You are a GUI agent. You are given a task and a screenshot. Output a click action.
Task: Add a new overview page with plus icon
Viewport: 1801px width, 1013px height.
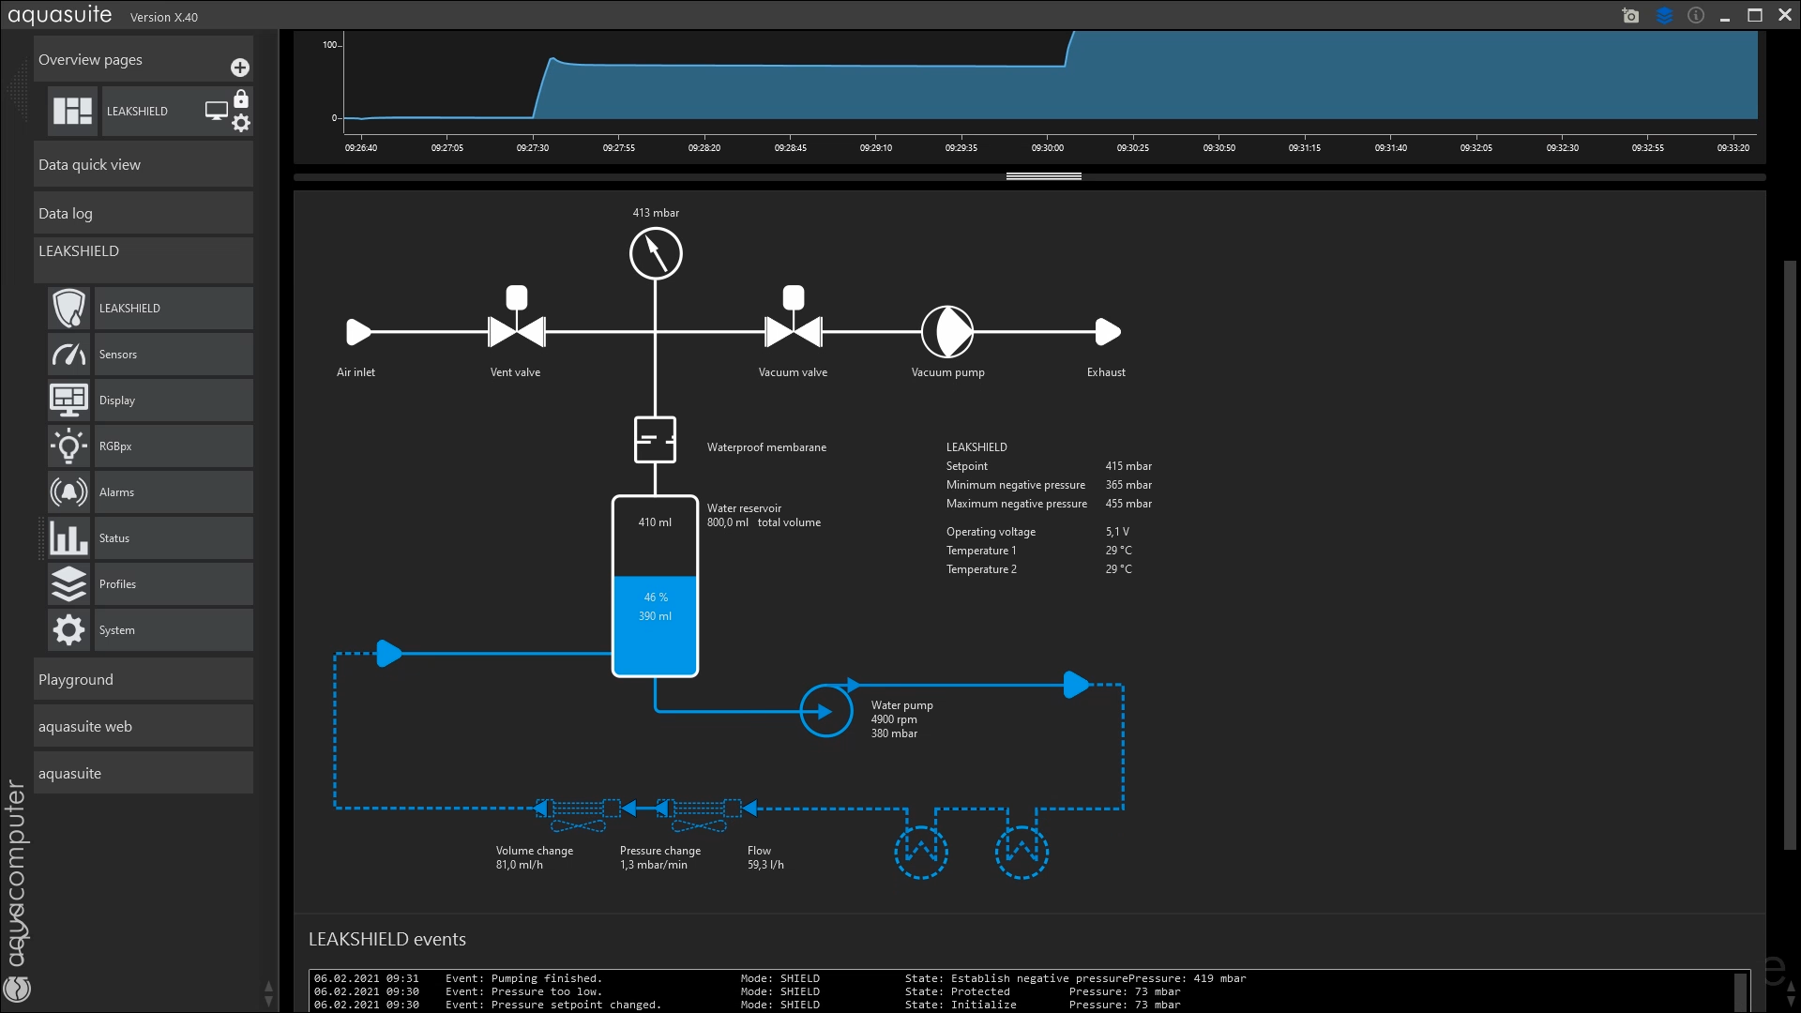pyautogui.click(x=240, y=68)
